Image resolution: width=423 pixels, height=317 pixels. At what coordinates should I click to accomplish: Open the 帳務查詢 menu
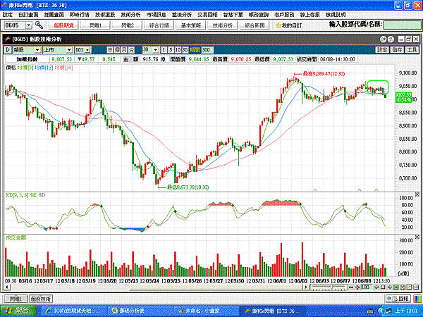(259, 15)
